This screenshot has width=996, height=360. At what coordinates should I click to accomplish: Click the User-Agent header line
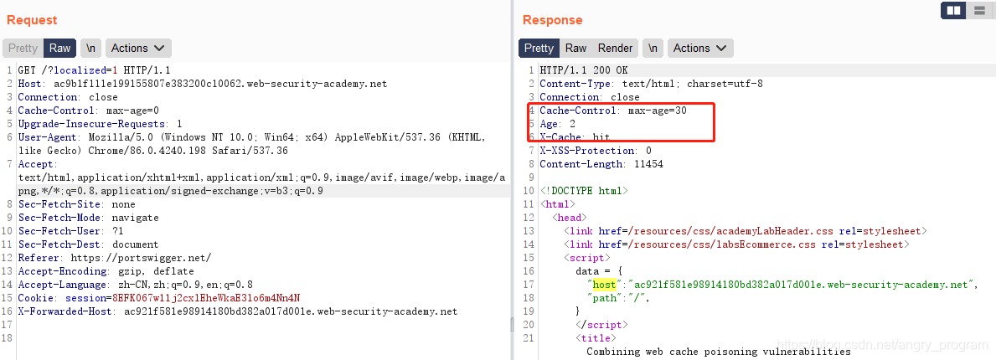coord(252,144)
